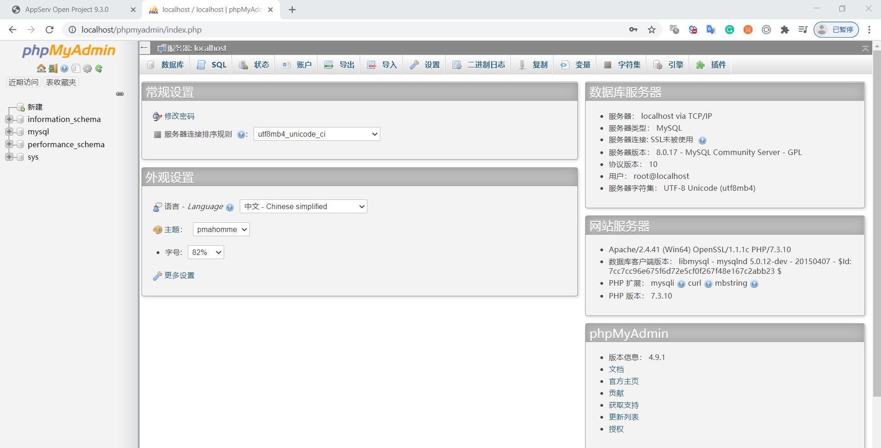
Task: Open the SQL tab
Action: click(x=212, y=65)
